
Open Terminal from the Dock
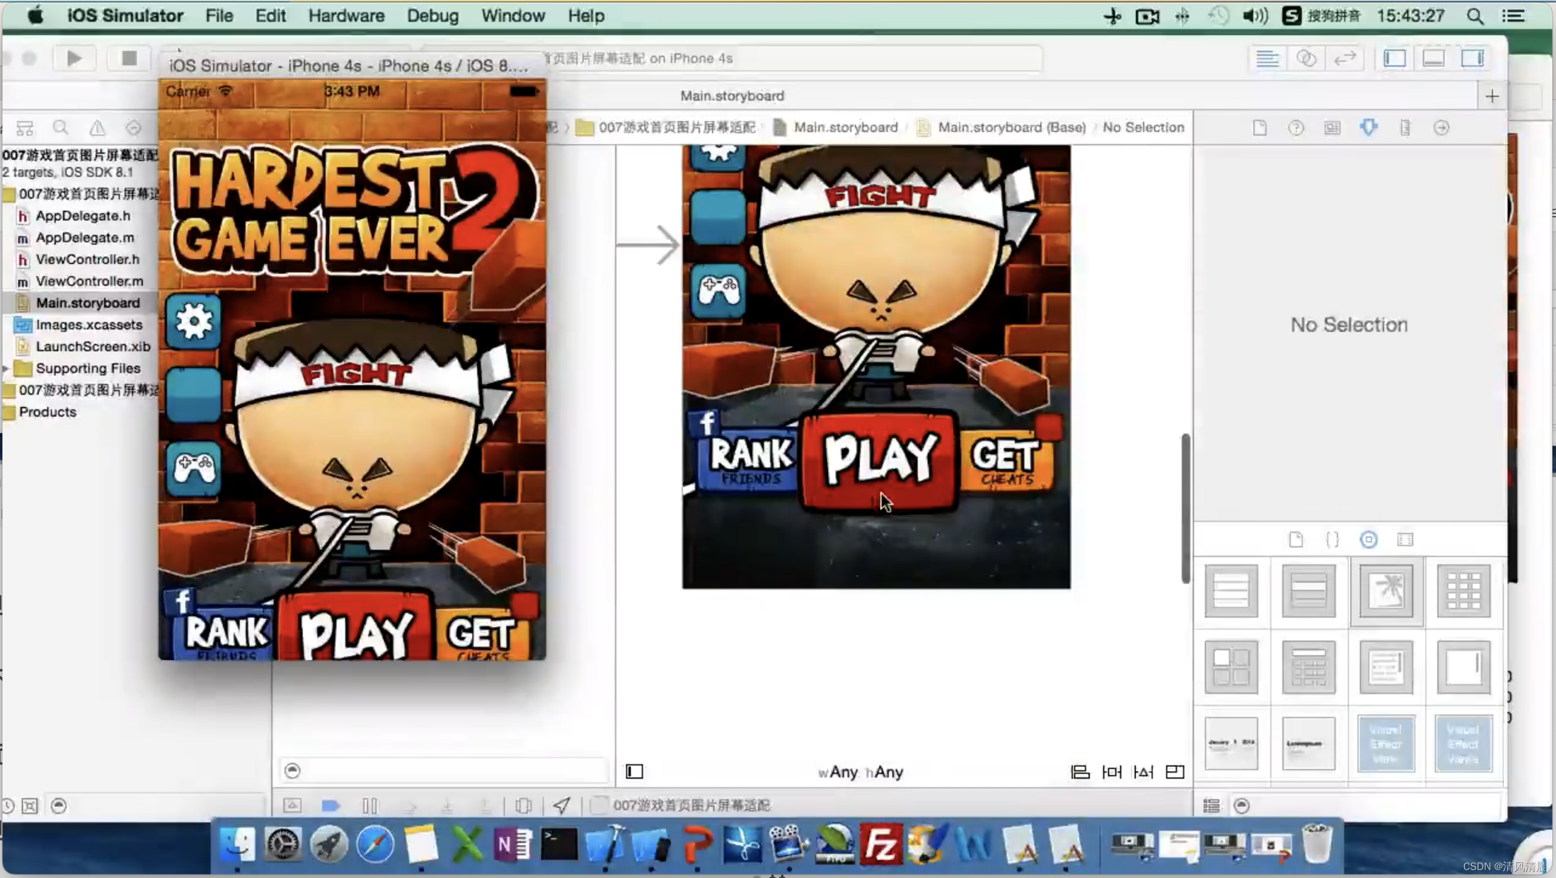pos(558,844)
